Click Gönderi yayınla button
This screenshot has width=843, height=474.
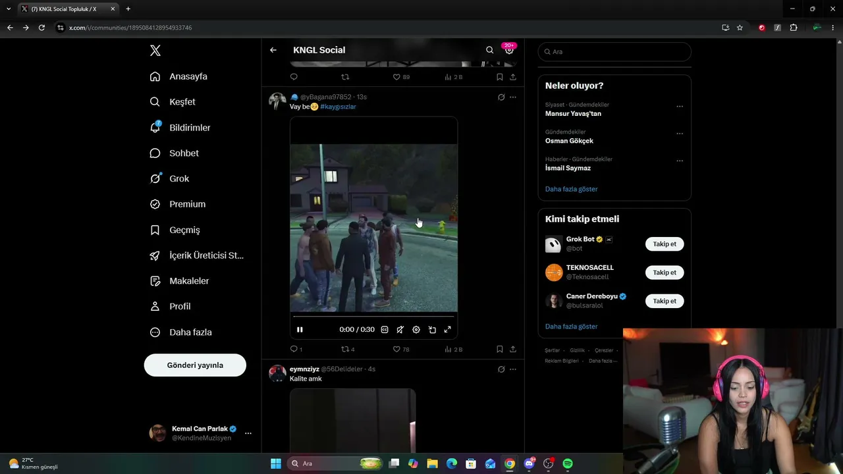pos(195,365)
